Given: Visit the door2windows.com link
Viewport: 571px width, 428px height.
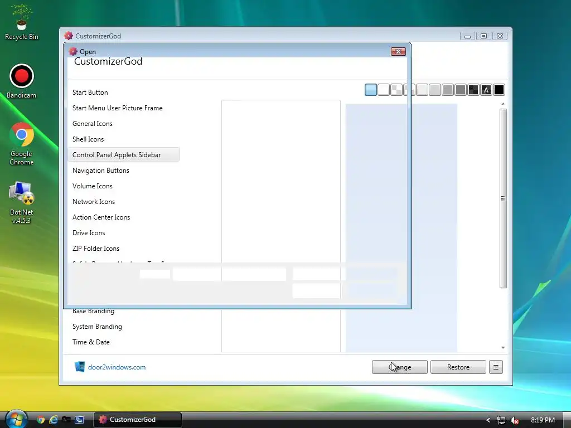Looking at the screenshot, I should pos(117,367).
